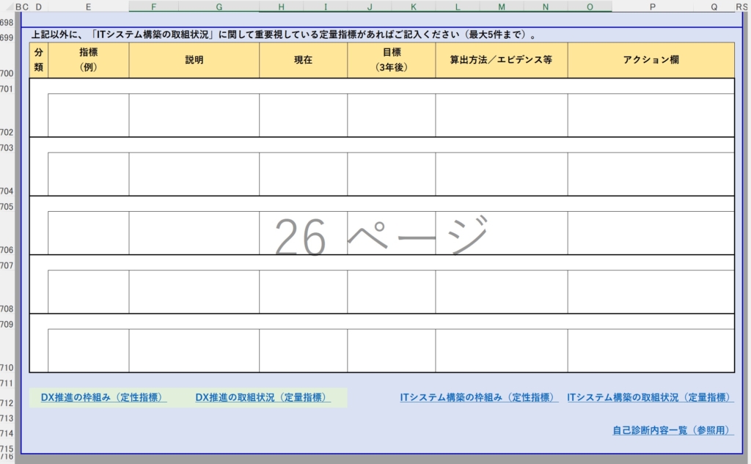Select the 現在 input cell in row 702
Image resolution: width=751 pixels, height=464 pixels.
tap(303, 115)
